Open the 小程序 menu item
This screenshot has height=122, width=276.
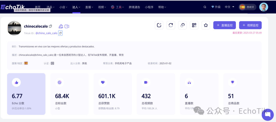(149, 7)
